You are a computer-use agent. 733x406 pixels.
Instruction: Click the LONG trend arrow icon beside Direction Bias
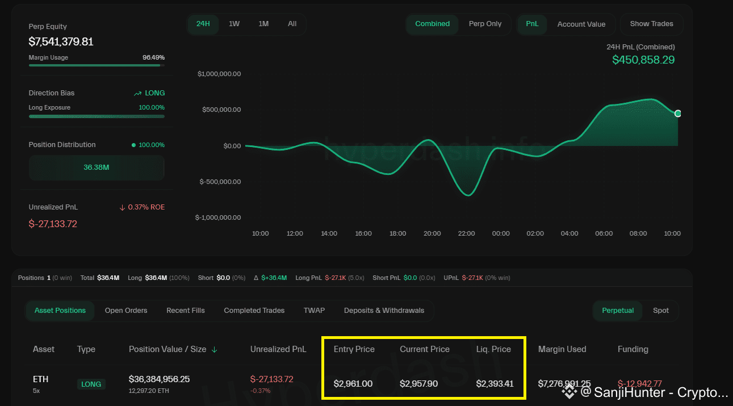(x=137, y=93)
